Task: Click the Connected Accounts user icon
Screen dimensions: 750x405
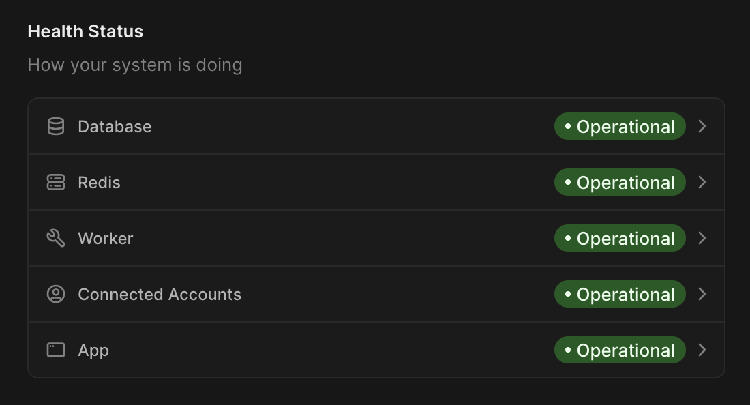Action: (56, 295)
